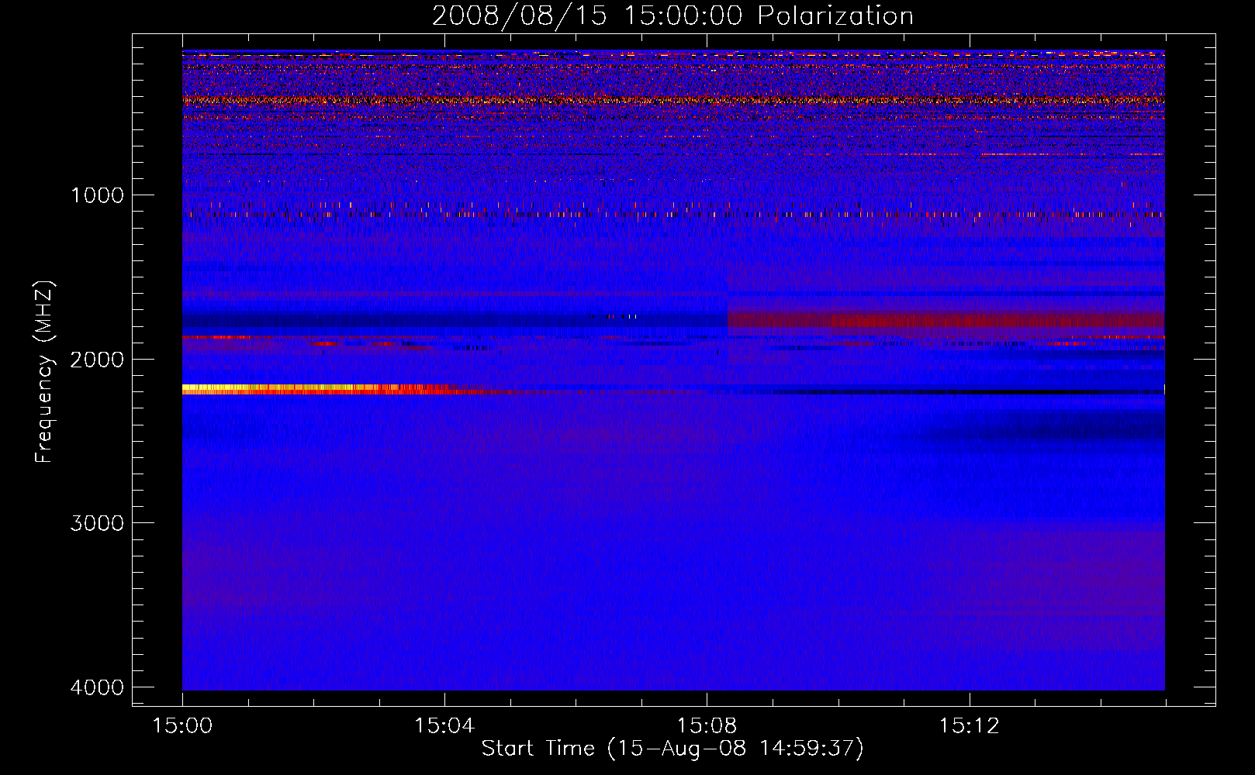Click the 15:12 time tick label
1255x775 pixels.
pyautogui.click(x=969, y=726)
